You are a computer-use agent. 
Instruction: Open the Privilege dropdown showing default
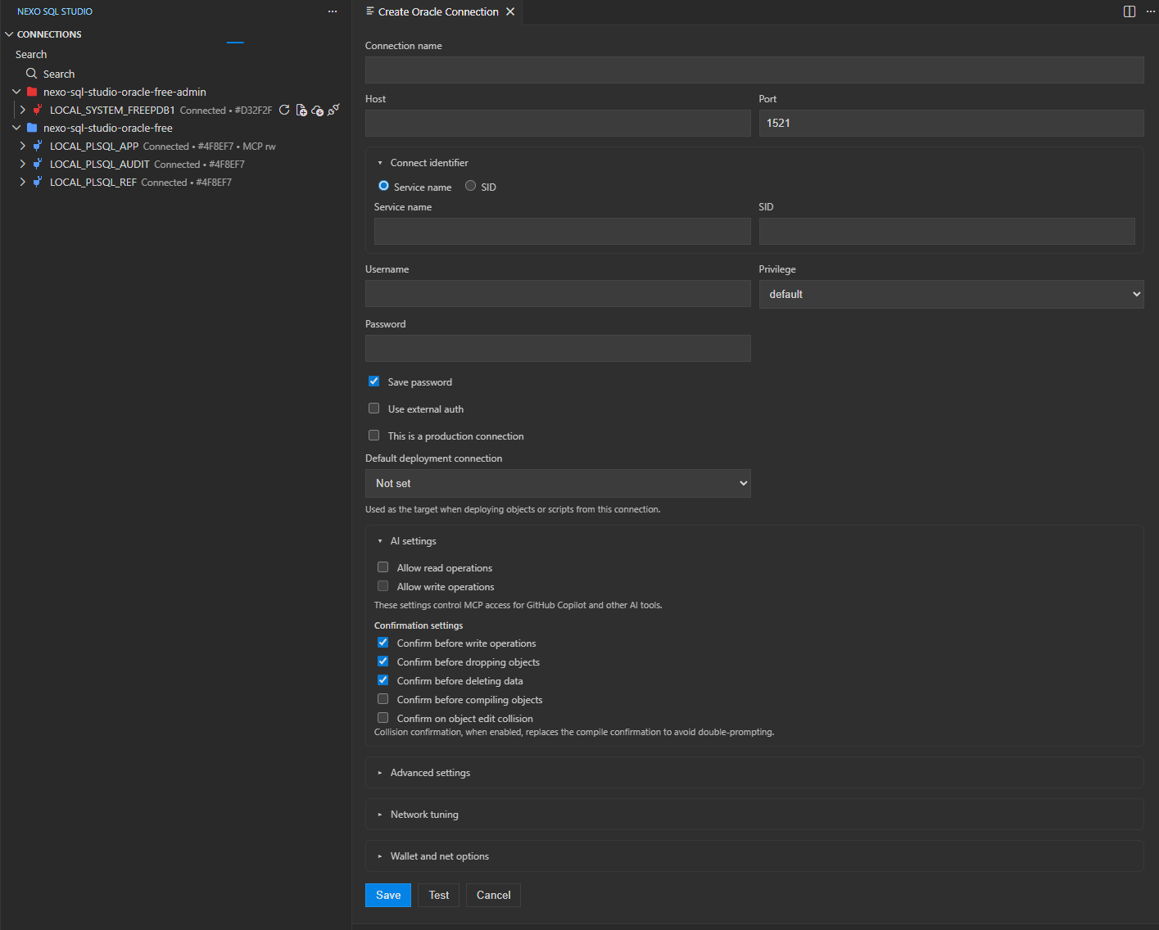(x=951, y=294)
